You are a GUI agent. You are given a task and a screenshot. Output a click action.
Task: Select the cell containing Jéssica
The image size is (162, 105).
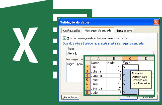(x=98, y=88)
